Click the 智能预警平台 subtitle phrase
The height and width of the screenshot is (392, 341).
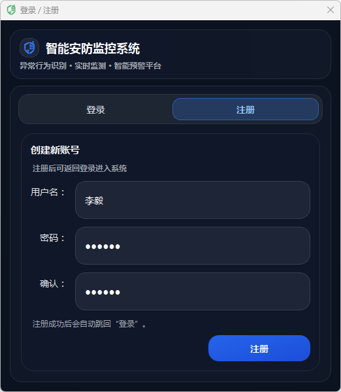click(137, 66)
